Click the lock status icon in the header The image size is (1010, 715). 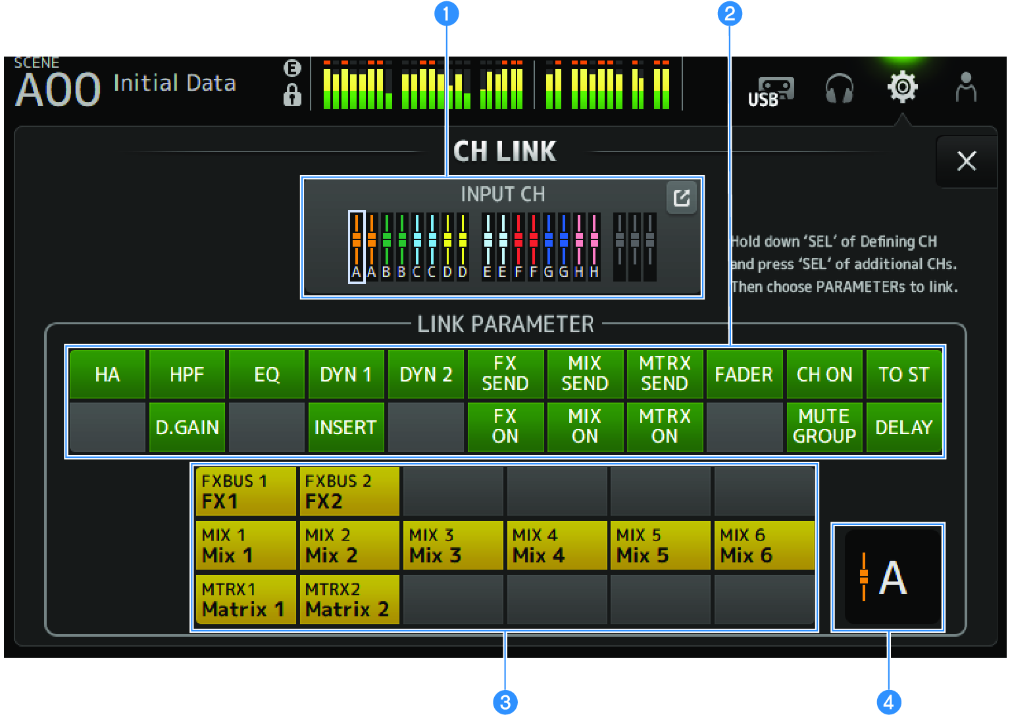pos(292,97)
